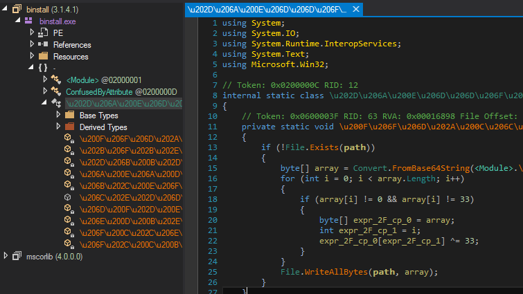
Task: Click <Module> reference on line 15
Action: (x=494, y=168)
